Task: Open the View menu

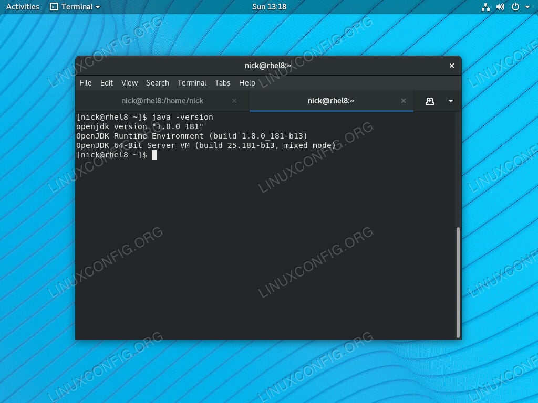Action: 129,83
